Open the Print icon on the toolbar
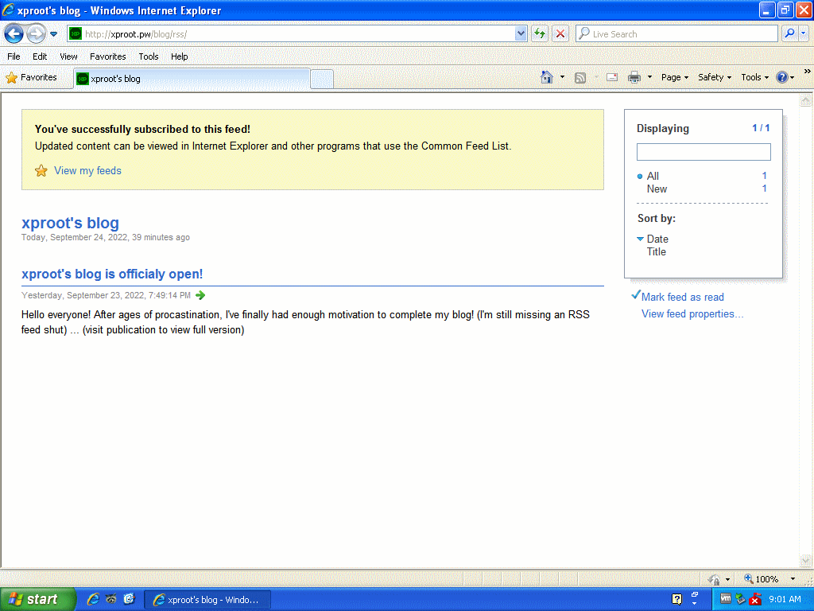This screenshot has width=814, height=611. (634, 77)
